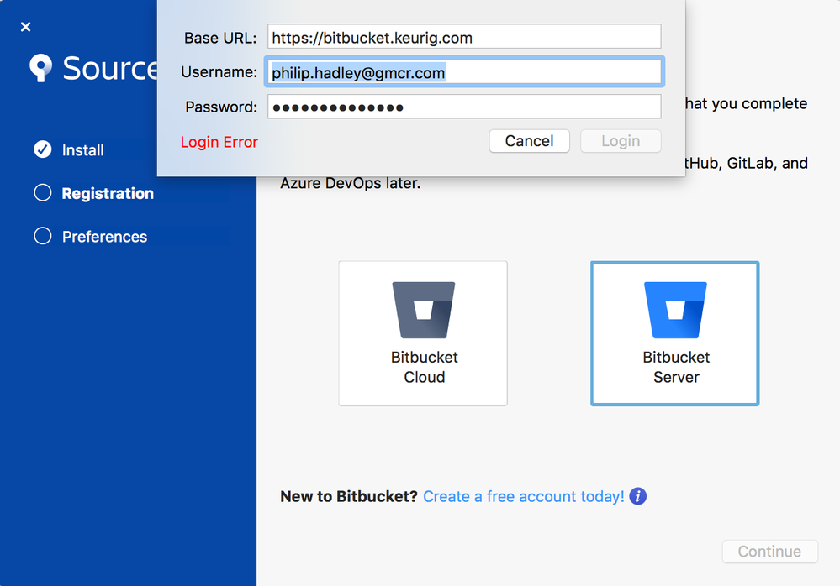Click the red Login Error message
840x586 pixels.
219,142
